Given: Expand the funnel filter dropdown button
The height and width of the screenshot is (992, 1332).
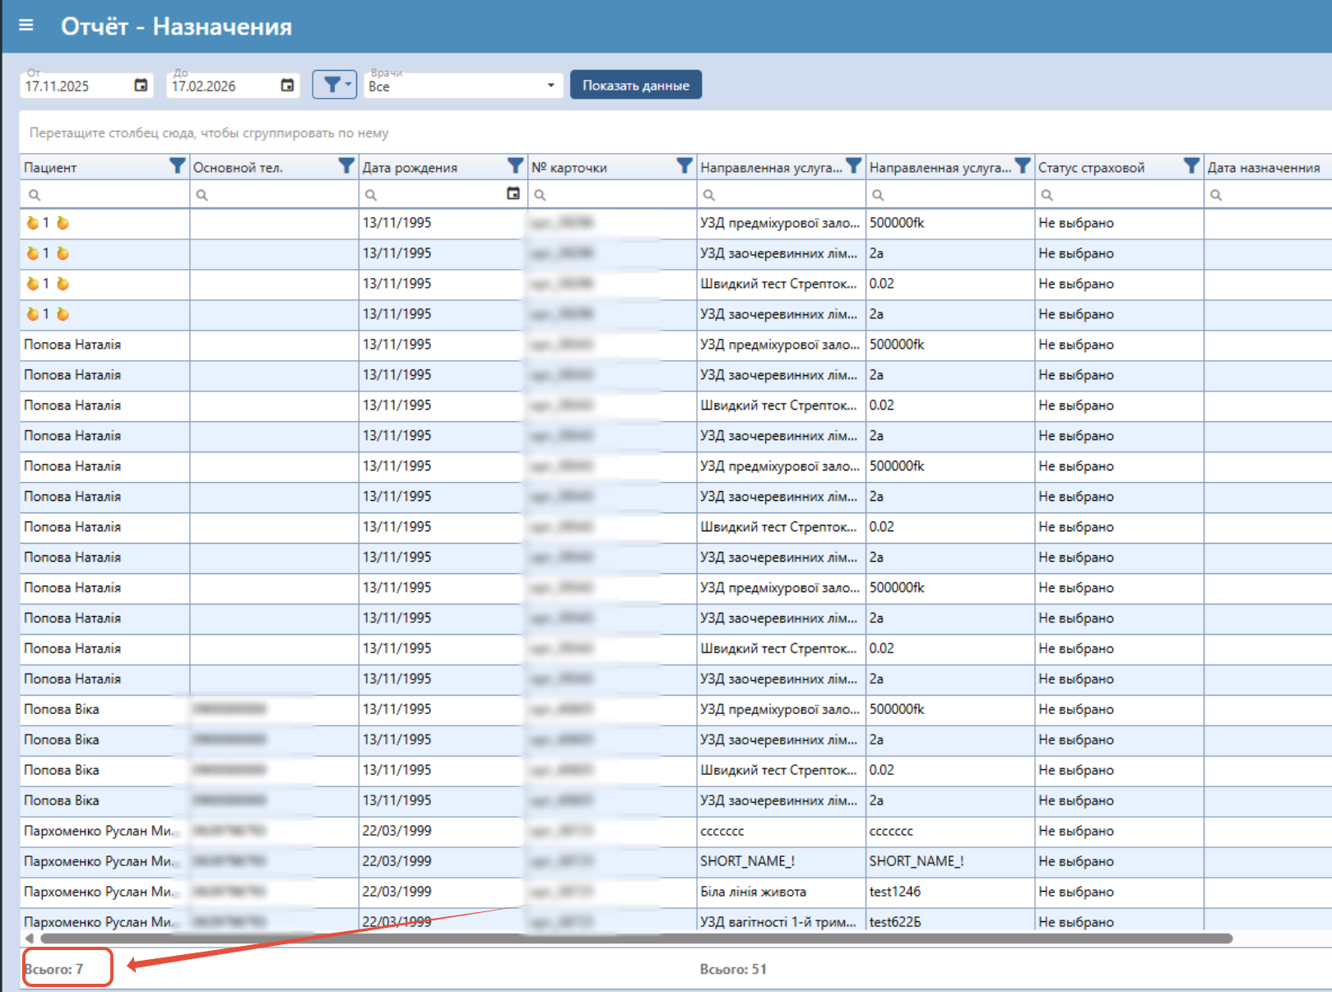Looking at the screenshot, I should [x=335, y=85].
